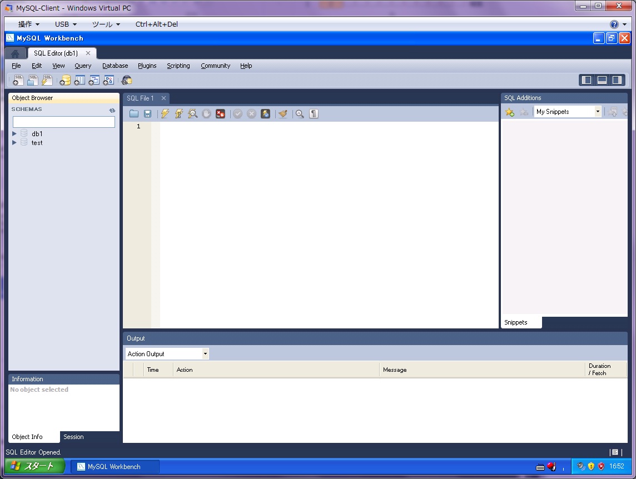This screenshot has width=636, height=479.
Task: Open the USB menu in Virtual PC
Action: coord(66,24)
